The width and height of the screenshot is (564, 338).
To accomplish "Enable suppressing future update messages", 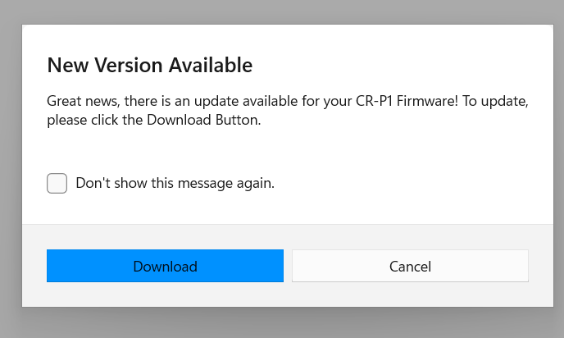I will tap(57, 184).
